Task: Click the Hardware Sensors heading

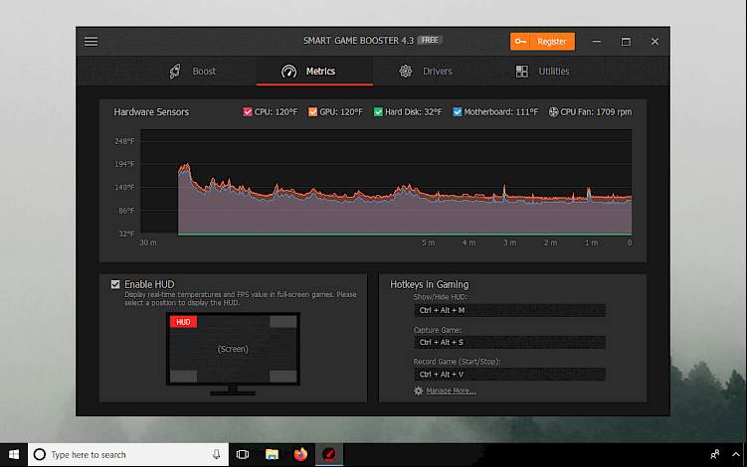Action: click(x=151, y=112)
